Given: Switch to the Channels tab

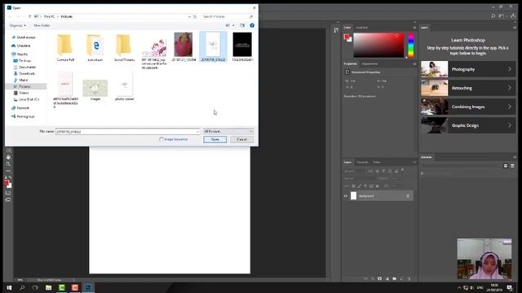Looking at the screenshot, I should 362,162.
